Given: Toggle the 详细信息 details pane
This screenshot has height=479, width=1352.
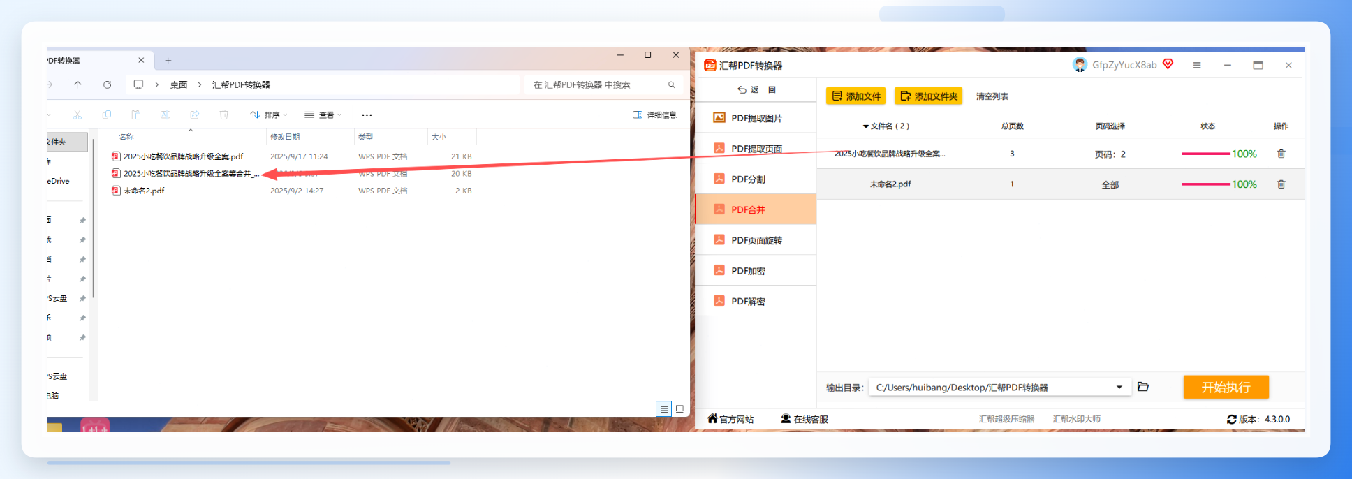Looking at the screenshot, I should (654, 115).
